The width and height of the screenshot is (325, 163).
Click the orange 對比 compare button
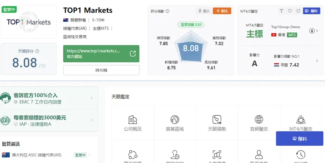[222, 11]
